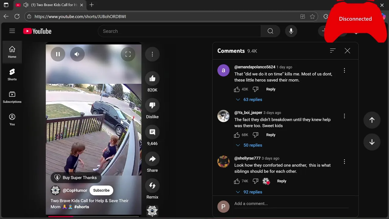This screenshot has width=389, height=219.
Task: Expand 92 replies thread
Action: point(249,192)
